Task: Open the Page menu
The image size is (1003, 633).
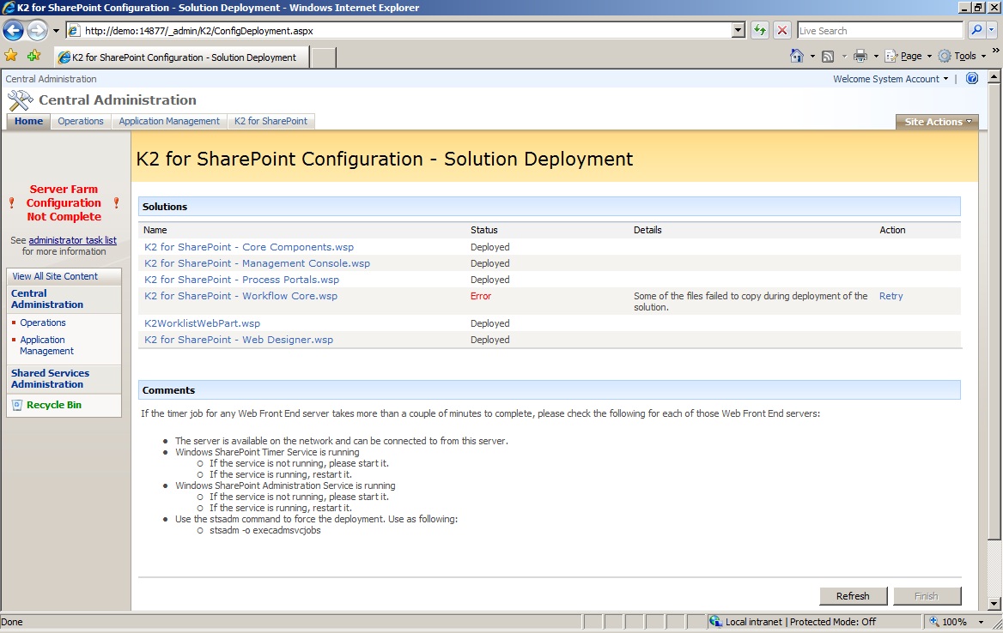Action: [x=909, y=57]
